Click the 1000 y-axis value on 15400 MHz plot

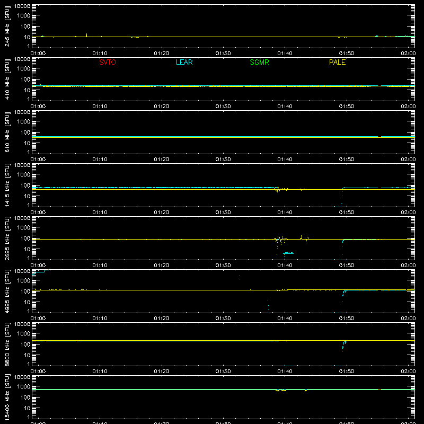(24, 387)
